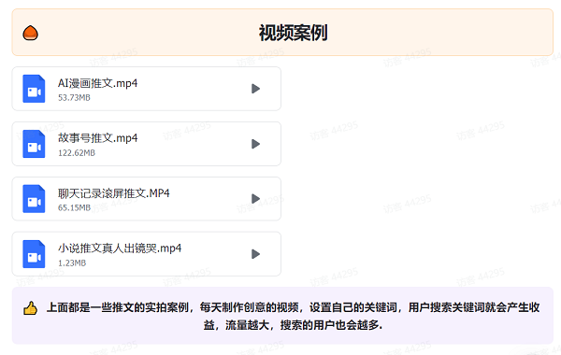This screenshot has width=561, height=355.
Task: Click video file icon for 故事号推文.mp4
Action: (x=34, y=144)
